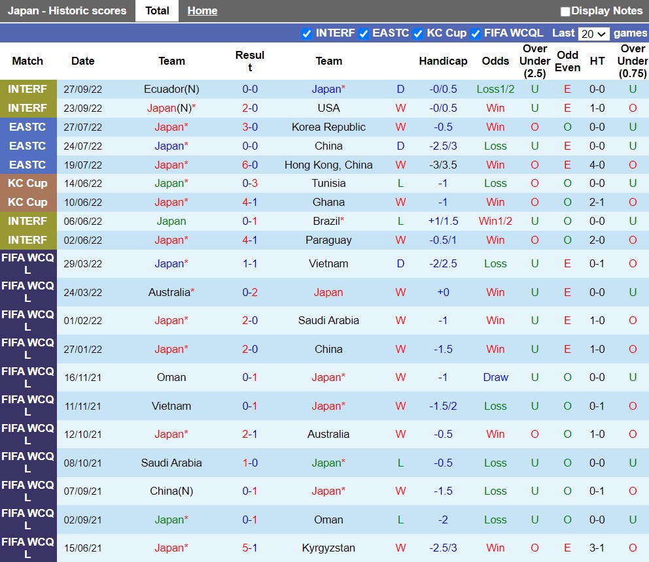Switch to the Home tab
Screen dimensions: 649x562
click(202, 11)
